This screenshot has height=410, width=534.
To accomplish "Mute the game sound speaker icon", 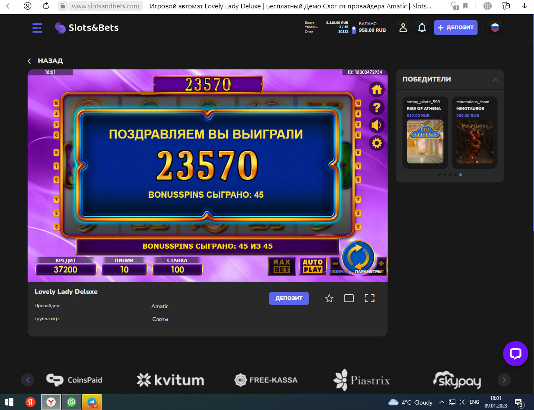I will pyautogui.click(x=376, y=125).
